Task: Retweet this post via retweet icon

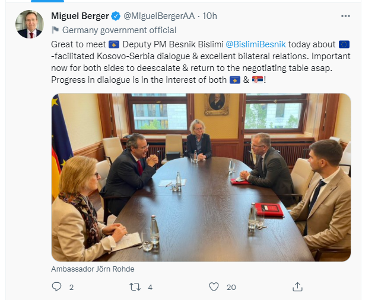Action: 135,287
